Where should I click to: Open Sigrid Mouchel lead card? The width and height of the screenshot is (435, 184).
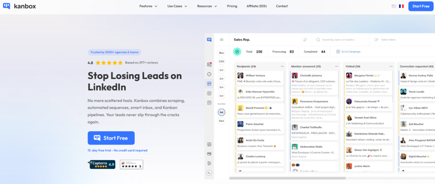click(417, 159)
